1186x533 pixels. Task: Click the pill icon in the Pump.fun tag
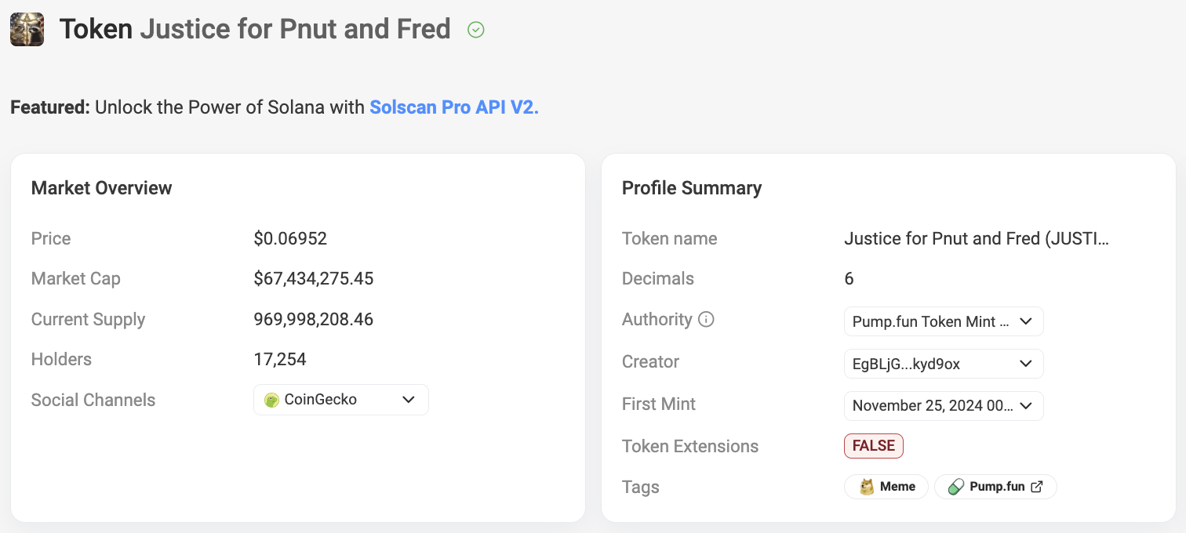pos(955,487)
